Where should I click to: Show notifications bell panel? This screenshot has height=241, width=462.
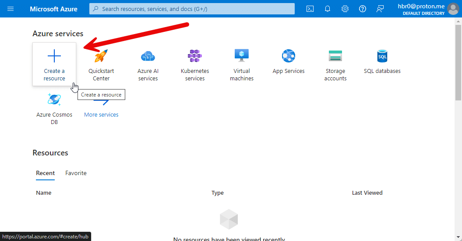coord(328,9)
